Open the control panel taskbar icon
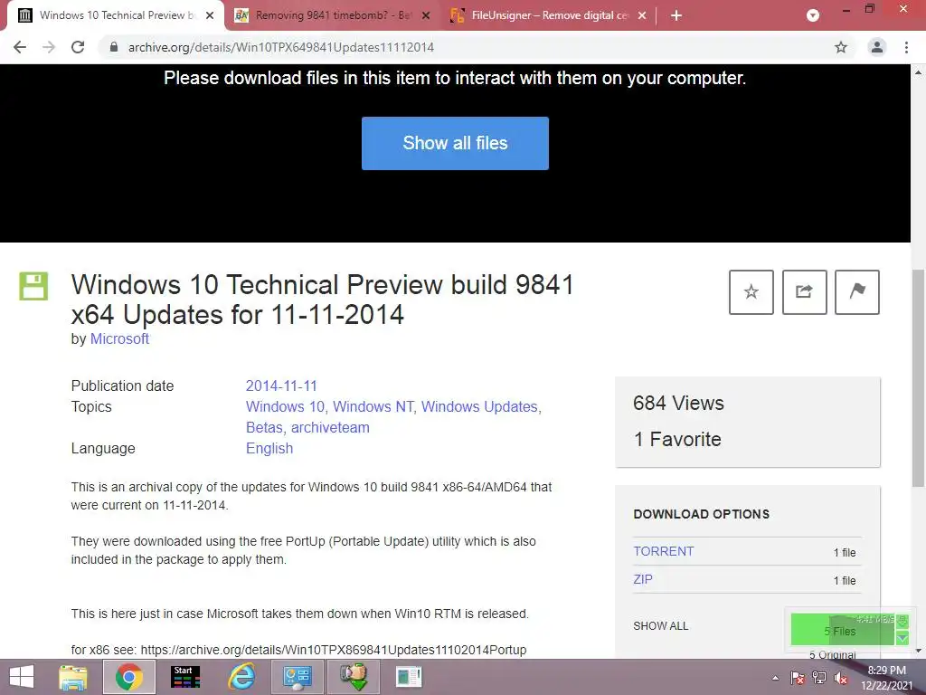 pos(297,677)
